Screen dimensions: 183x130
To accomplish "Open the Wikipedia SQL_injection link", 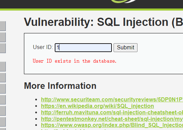I will 97,106.
